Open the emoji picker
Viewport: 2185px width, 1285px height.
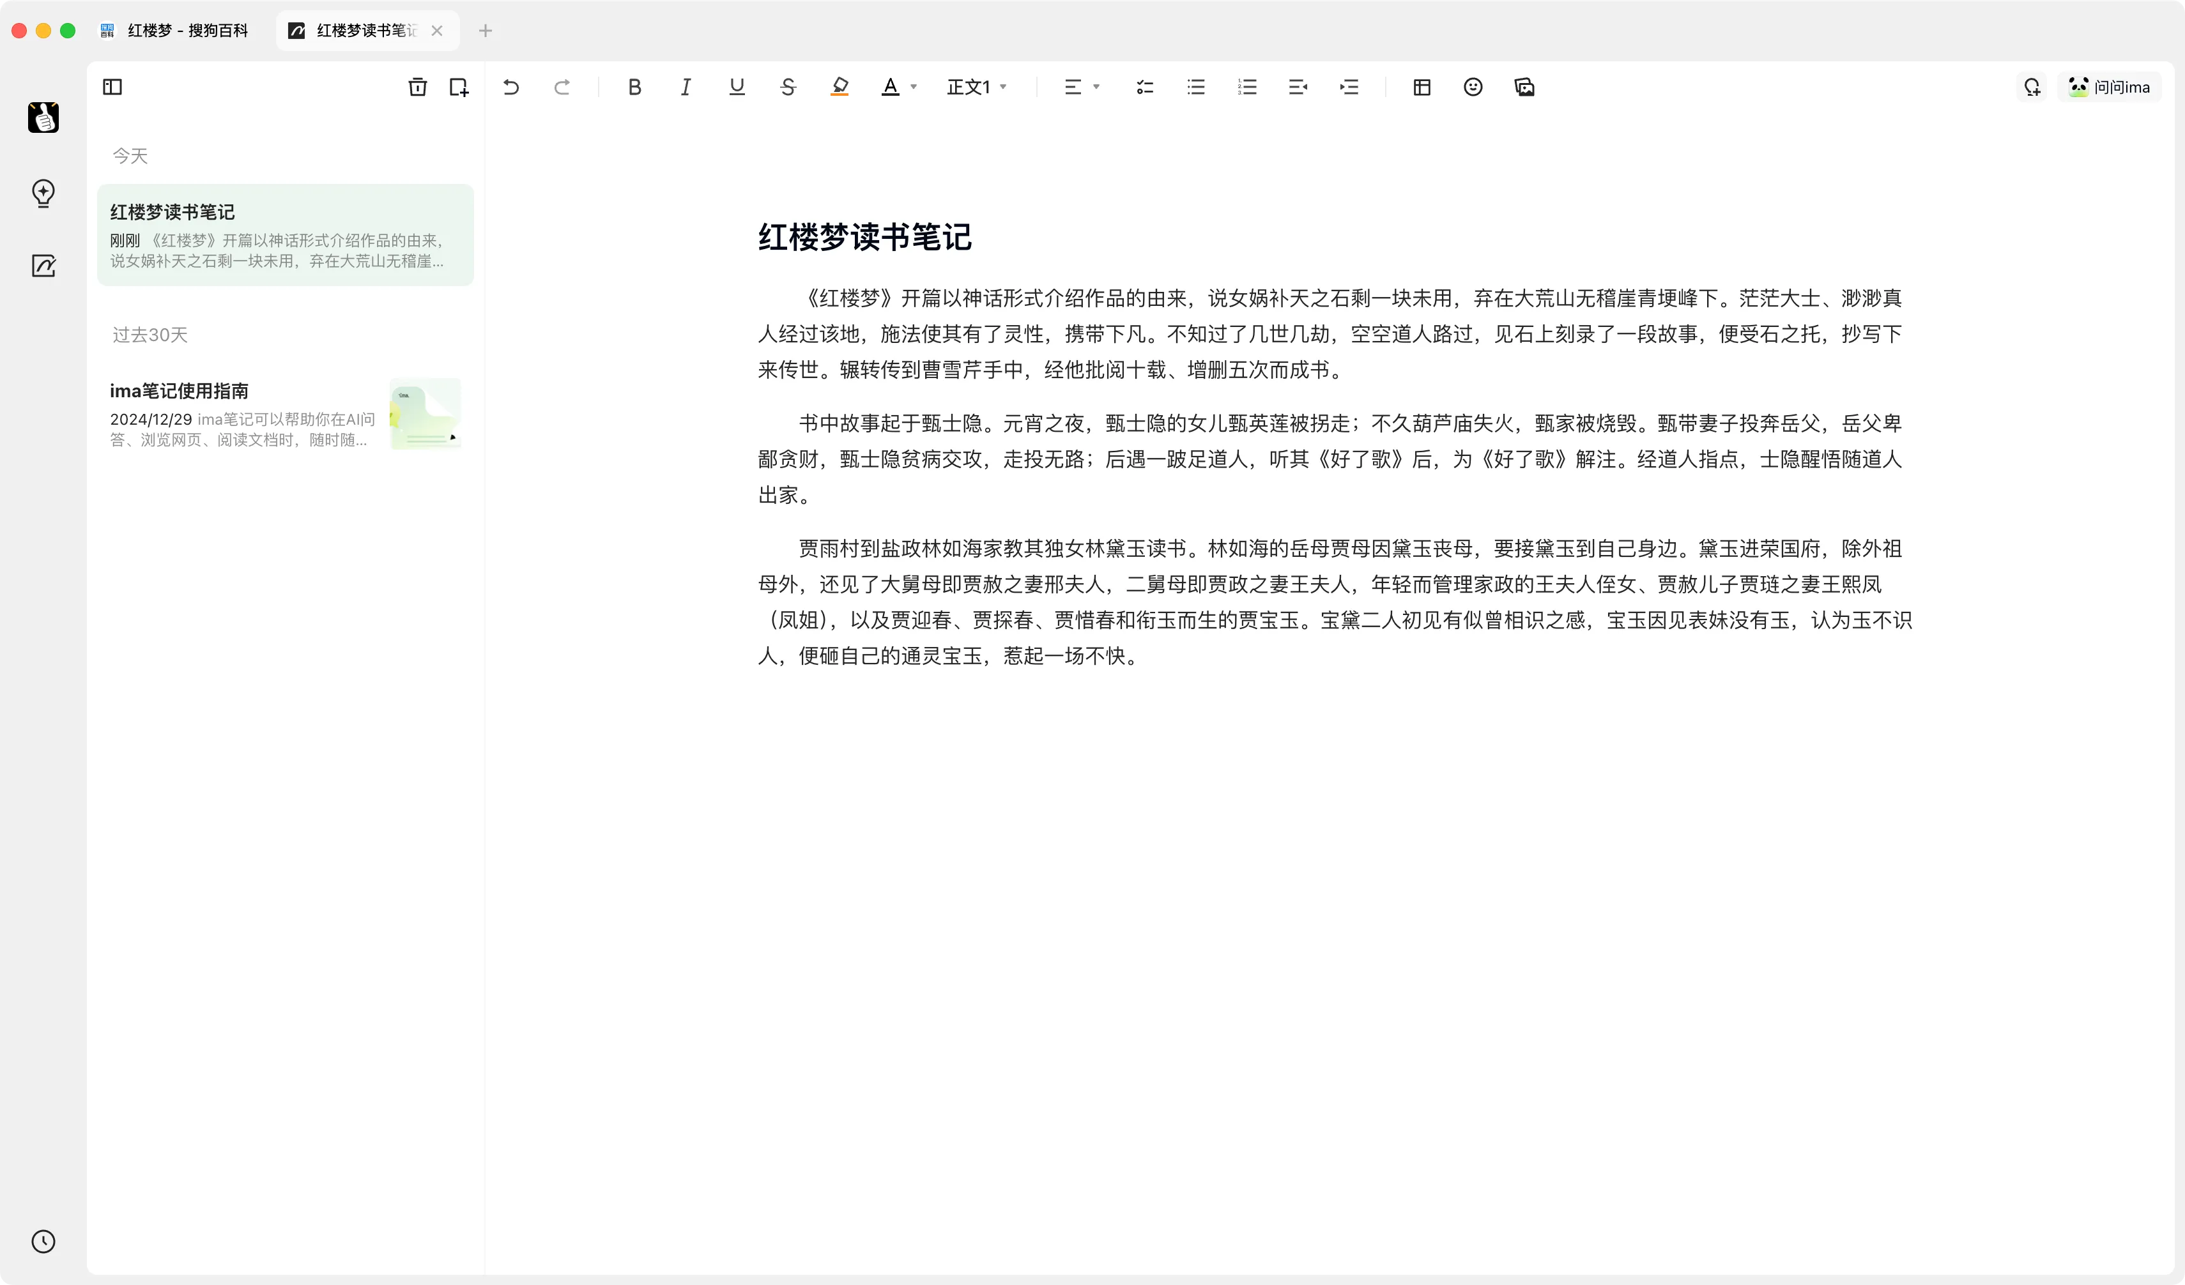pyautogui.click(x=1472, y=87)
